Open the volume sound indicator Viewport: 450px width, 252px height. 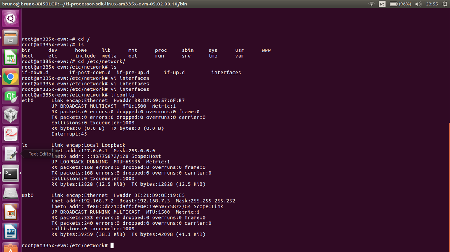[x=418, y=4]
